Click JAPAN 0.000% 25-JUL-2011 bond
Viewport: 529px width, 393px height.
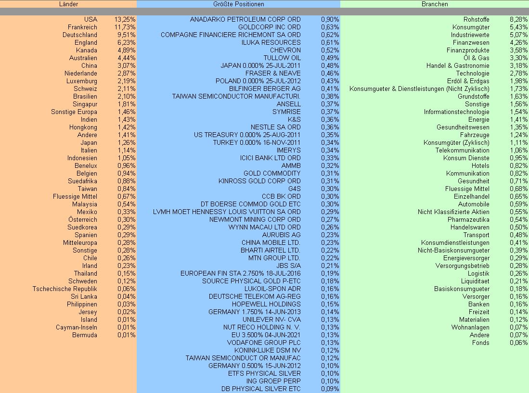click(260, 66)
